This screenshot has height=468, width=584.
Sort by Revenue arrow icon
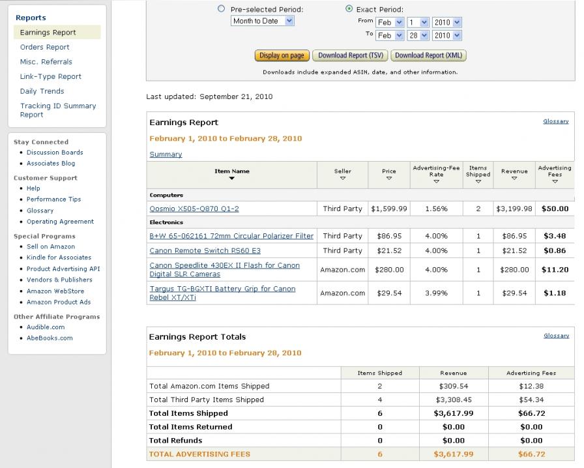click(x=514, y=179)
